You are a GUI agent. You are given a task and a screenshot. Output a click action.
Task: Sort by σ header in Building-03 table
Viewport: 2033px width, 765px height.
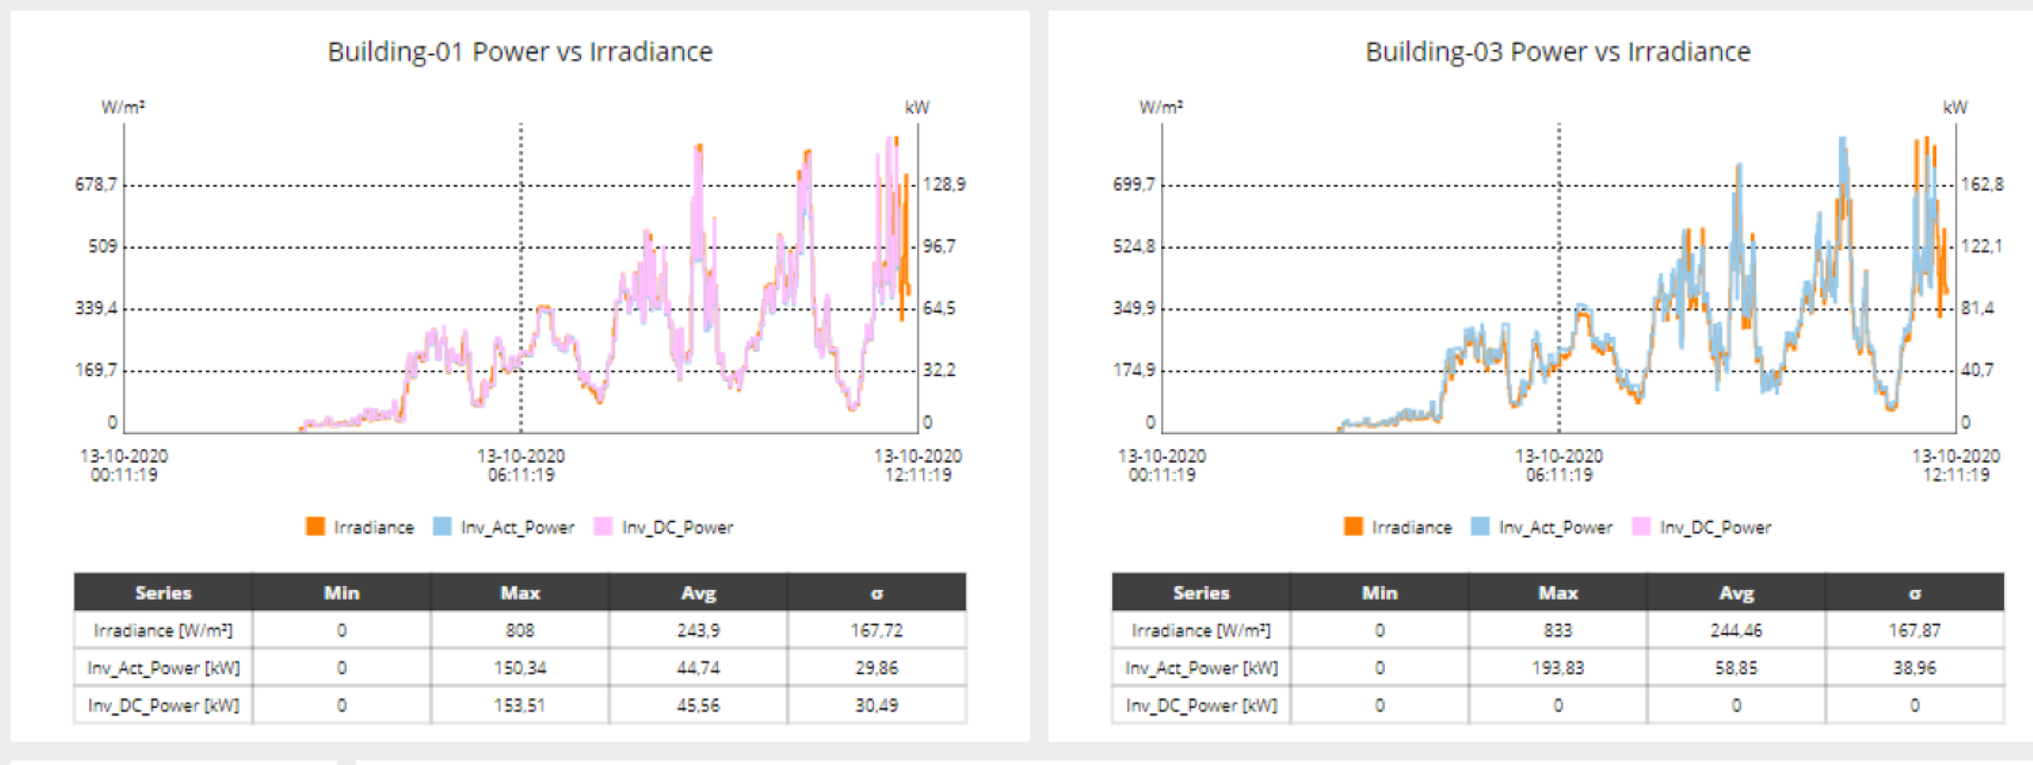tap(1914, 592)
